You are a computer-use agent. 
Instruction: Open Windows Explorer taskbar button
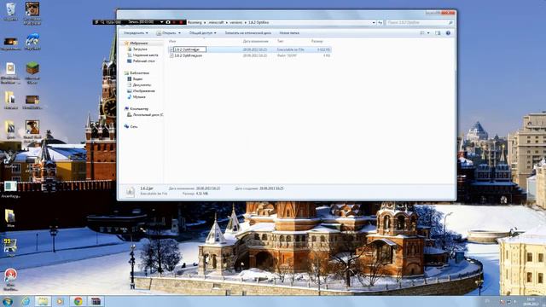pos(43,301)
